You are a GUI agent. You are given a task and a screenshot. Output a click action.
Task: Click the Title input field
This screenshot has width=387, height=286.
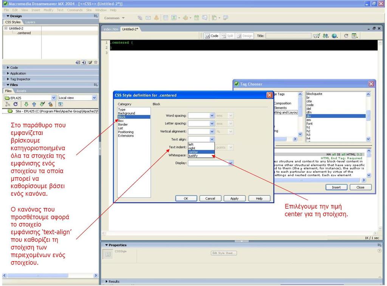(288, 36)
